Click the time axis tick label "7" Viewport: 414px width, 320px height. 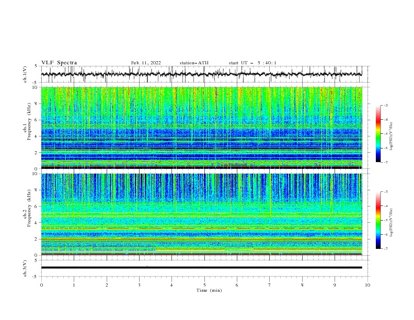click(x=270, y=285)
